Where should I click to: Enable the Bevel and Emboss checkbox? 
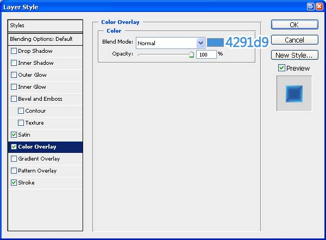14,99
